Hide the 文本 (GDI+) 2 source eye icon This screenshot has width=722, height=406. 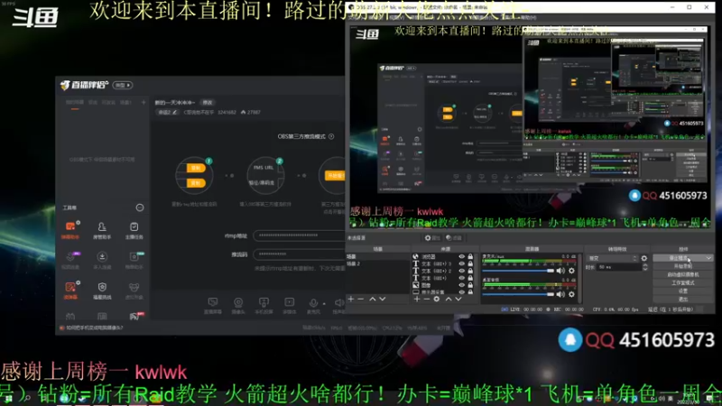(461, 272)
